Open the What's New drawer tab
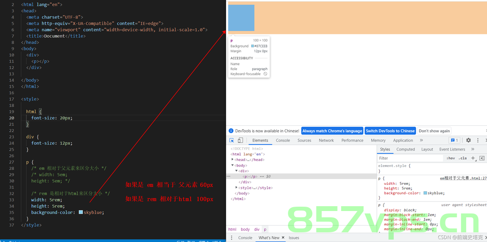Viewport: 487px width, 242px height. pos(269,238)
